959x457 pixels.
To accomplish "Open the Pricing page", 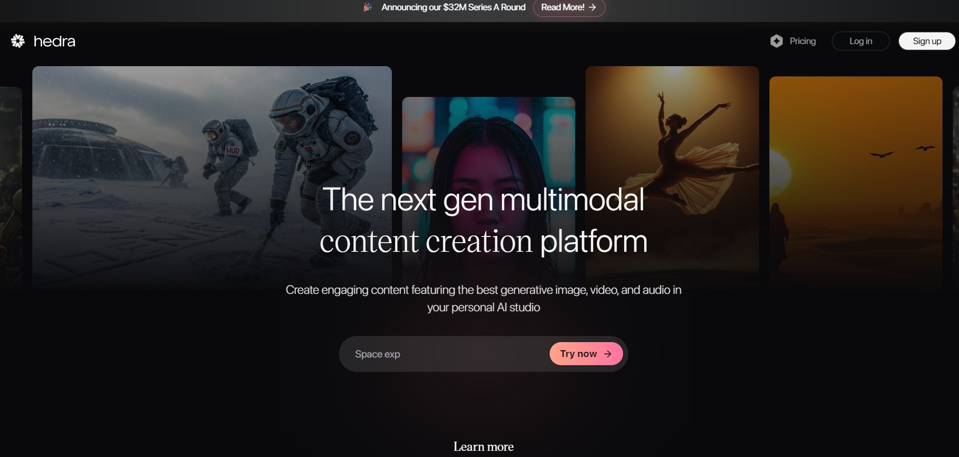I will 802,41.
